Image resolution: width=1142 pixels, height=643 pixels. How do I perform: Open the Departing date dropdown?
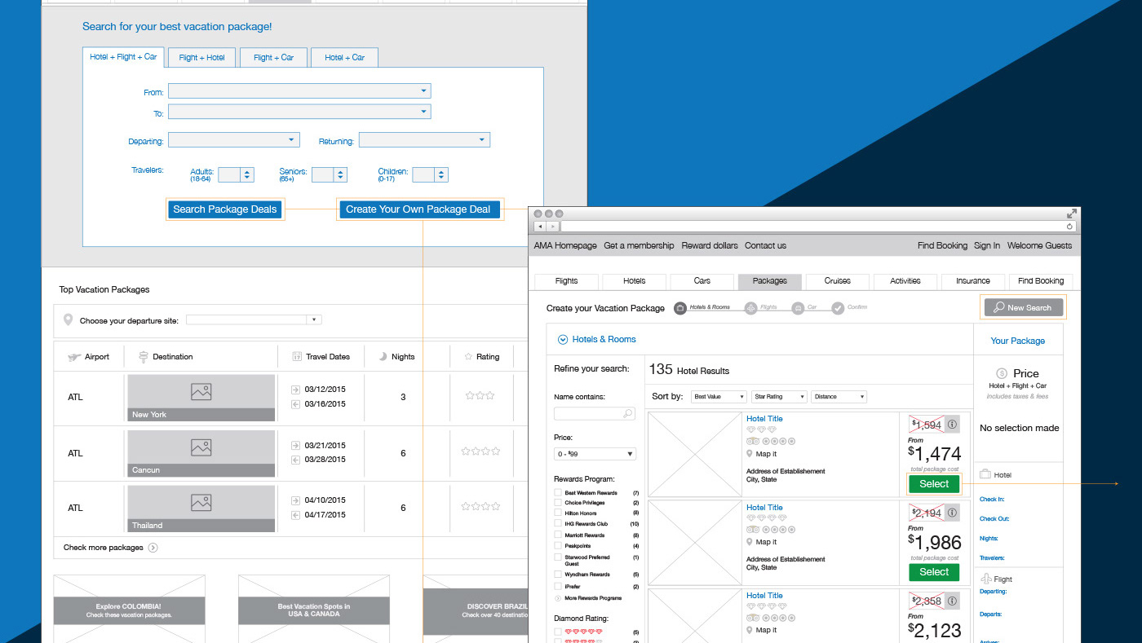coord(233,140)
